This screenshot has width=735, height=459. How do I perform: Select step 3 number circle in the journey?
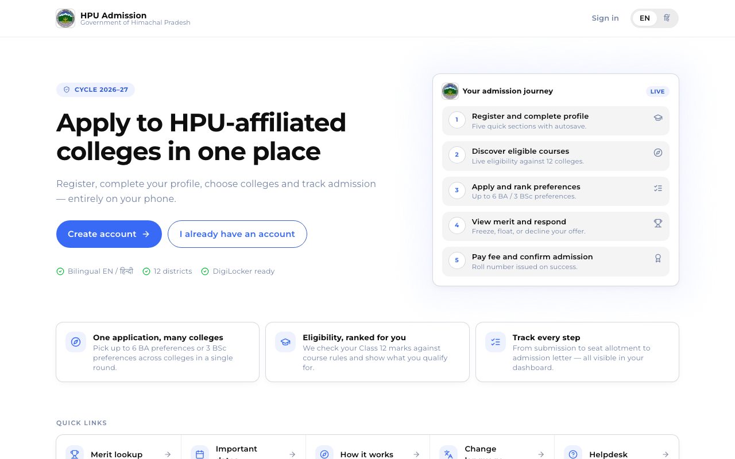coord(457,190)
